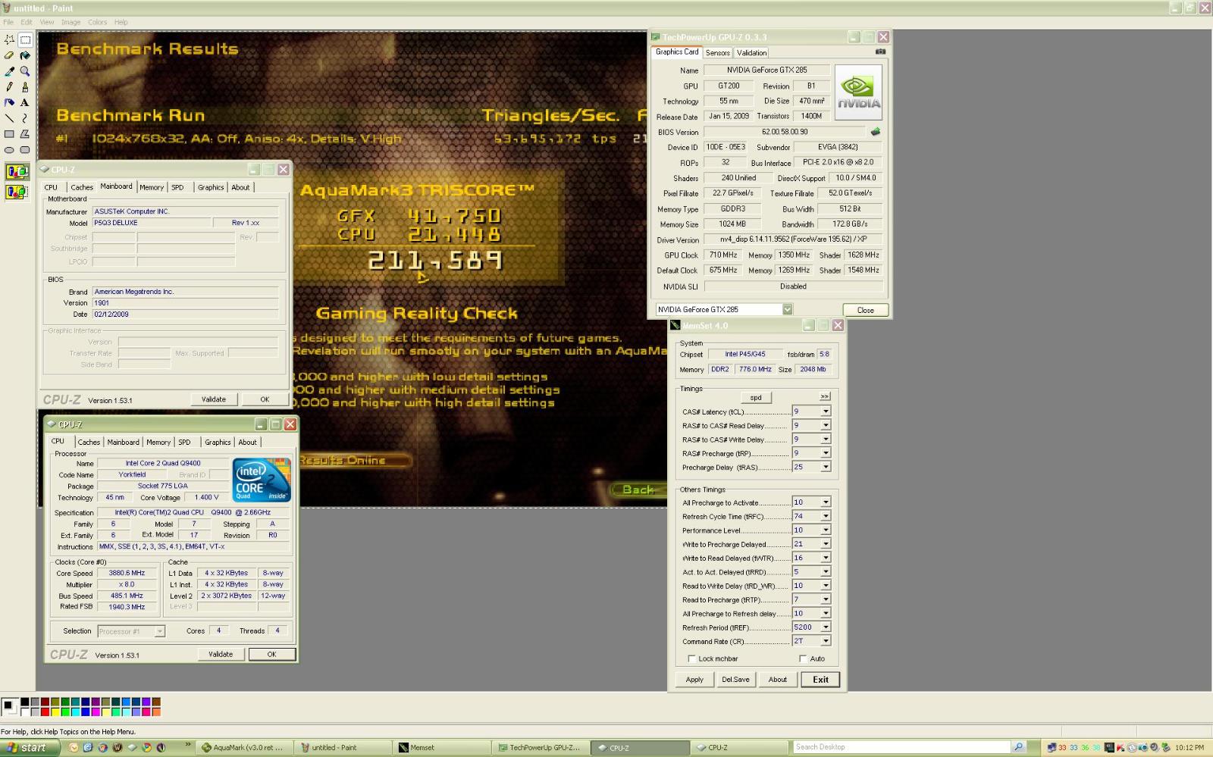Toggle the Lock mchbar checkbox in MemSet
This screenshot has width=1213, height=757.
click(x=691, y=658)
